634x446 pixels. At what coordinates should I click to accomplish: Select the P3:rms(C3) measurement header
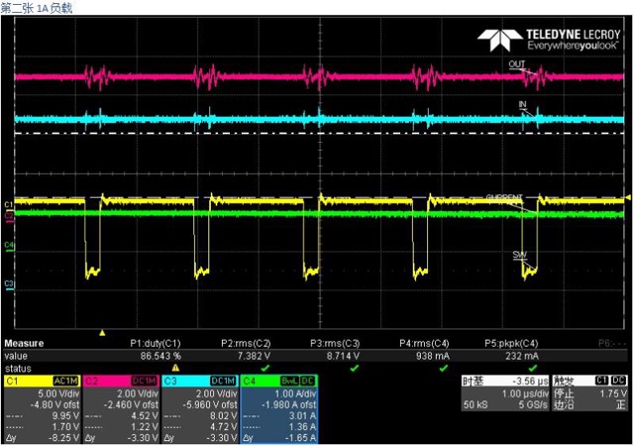pyautogui.click(x=335, y=344)
